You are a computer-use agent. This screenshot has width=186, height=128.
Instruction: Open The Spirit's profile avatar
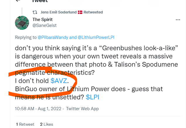pos(22,23)
